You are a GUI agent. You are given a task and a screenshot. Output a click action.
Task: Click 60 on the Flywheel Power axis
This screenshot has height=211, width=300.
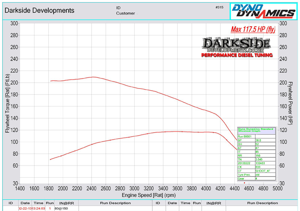pyautogui.click(x=282, y=166)
